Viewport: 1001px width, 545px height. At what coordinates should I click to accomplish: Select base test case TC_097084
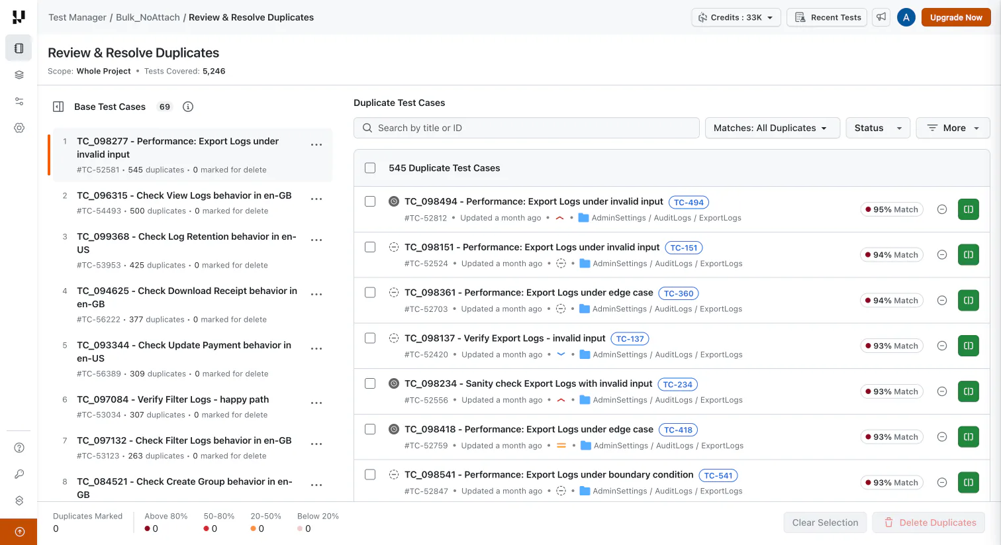pos(190,407)
